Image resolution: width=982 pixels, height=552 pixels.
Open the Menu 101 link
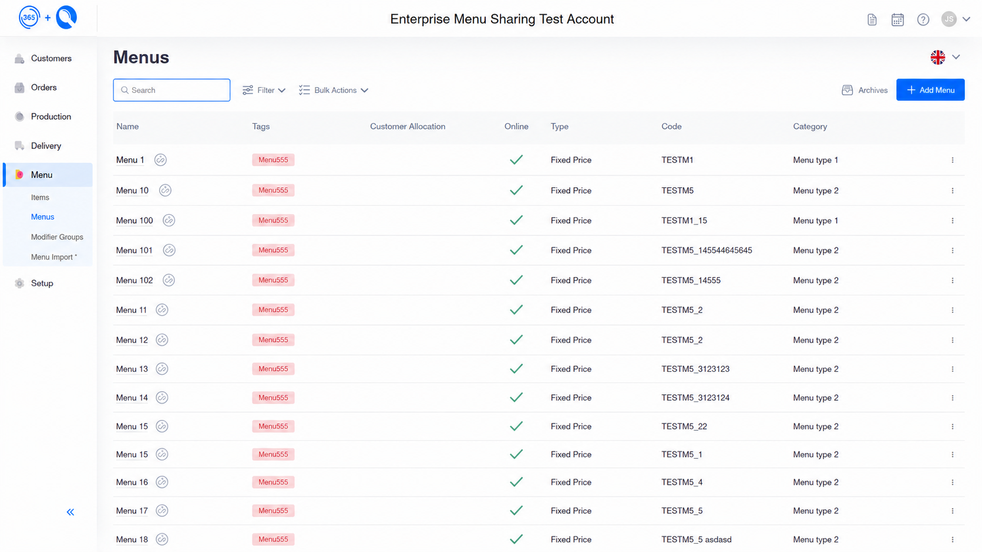click(134, 250)
